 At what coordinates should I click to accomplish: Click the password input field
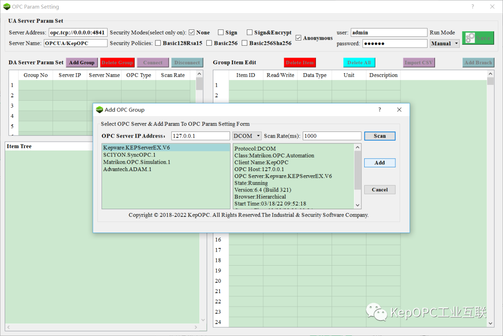click(x=395, y=43)
